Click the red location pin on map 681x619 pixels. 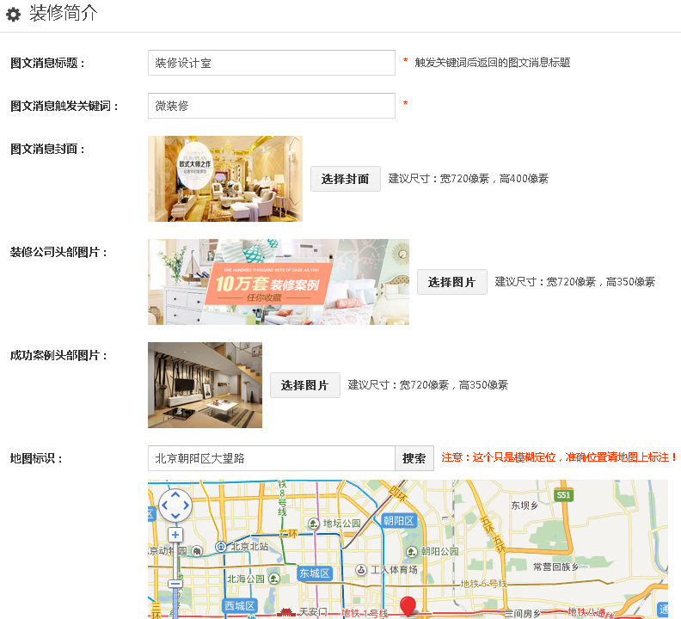point(408,605)
